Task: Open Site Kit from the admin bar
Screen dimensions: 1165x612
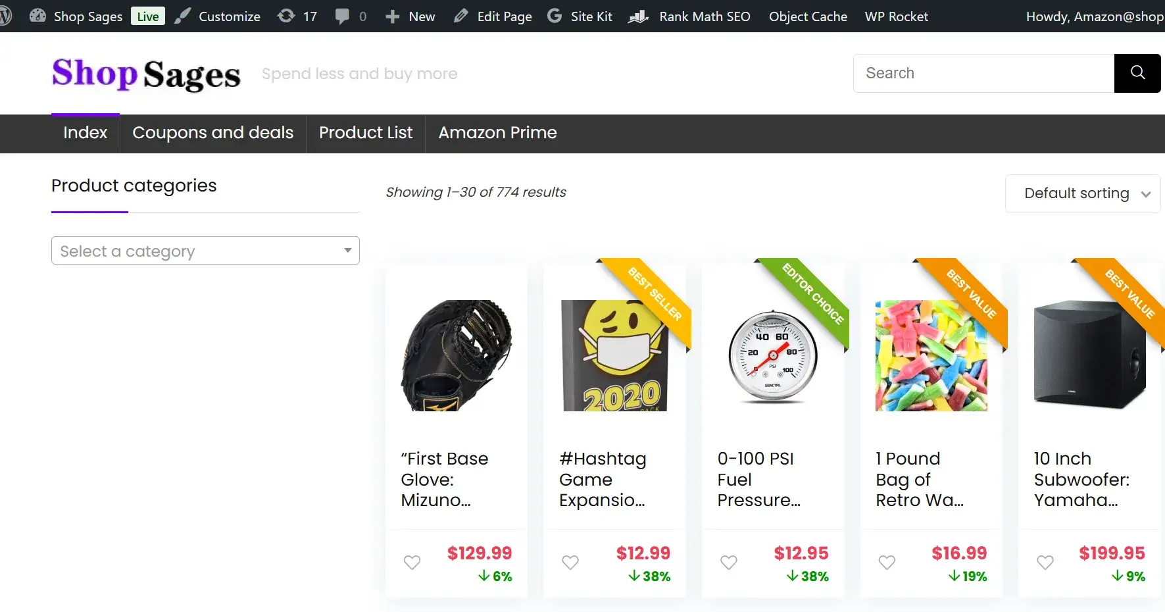Action: point(580,16)
